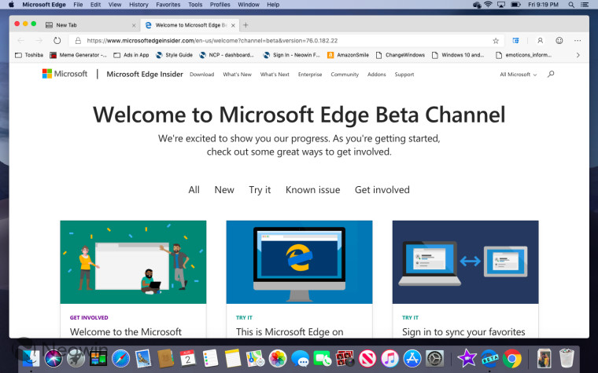The height and width of the screenshot is (373, 598).
Task: Filter cards by Try it
Action: 260,189
